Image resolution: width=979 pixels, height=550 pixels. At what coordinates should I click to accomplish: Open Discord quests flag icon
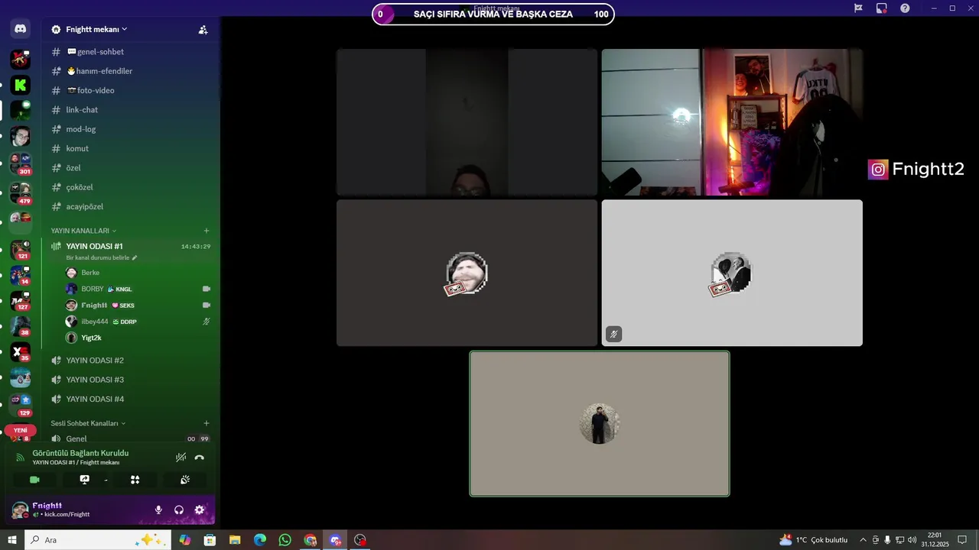(x=858, y=8)
